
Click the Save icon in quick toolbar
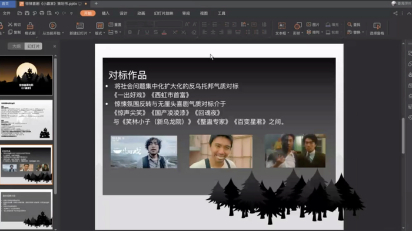(27, 13)
